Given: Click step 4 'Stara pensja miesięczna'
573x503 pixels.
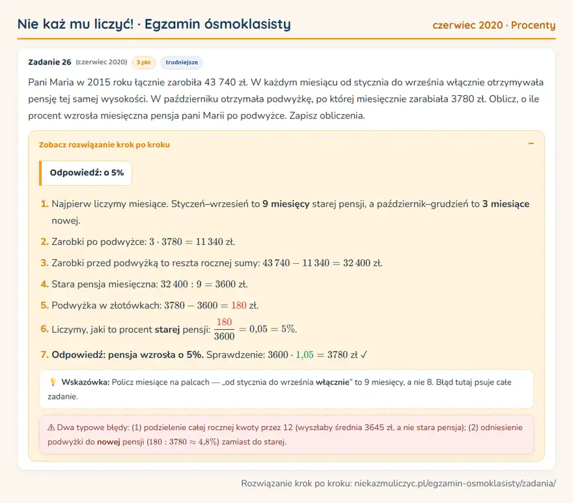Looking at the screenshot, I should (x=150, y=284).
